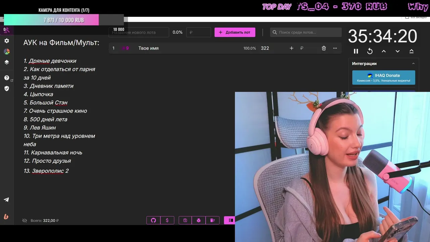Click the 'Твое имя' lot name
Viewport: 430px width, 242px height.
[x=148, y=48]
